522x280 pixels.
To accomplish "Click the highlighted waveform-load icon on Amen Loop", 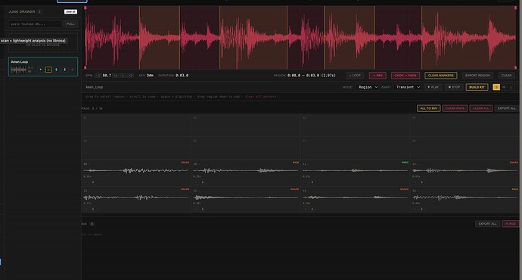I will point(48,70).
